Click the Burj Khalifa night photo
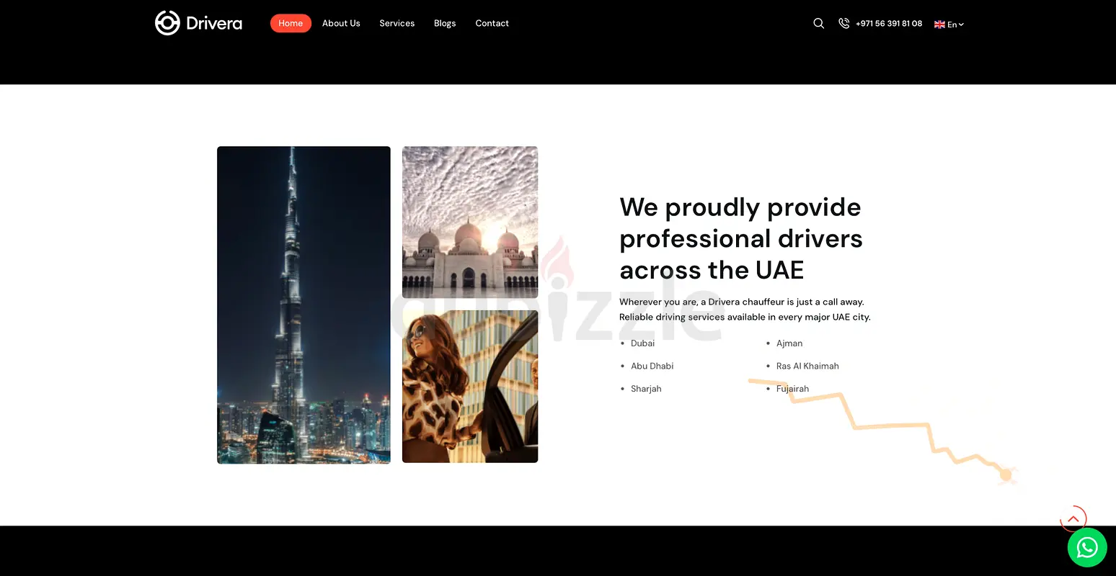The width and height of the screenshot is (1116, 576). click(304, 305)
